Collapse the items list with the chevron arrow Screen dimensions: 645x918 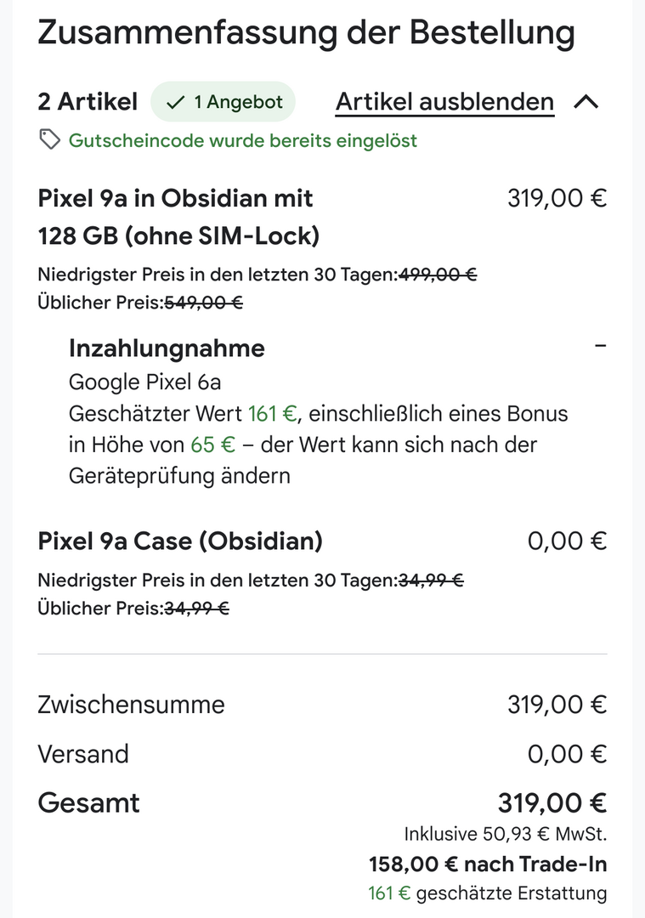586,102
